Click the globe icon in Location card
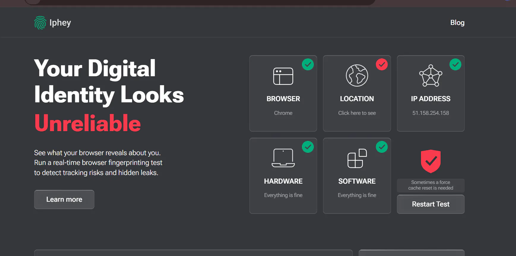The width and height of the screenshot is (516, 256). point(357,75)
